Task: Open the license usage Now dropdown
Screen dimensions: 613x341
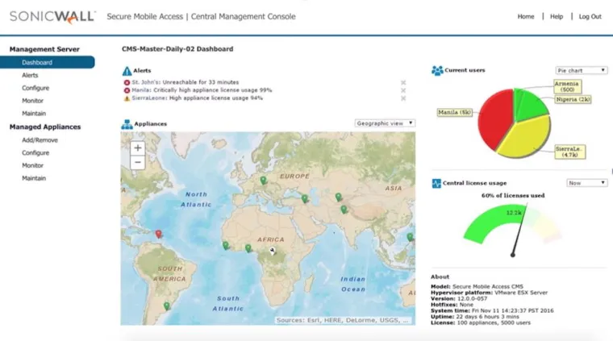Action: pyautogui.click(x=586, y=183)
